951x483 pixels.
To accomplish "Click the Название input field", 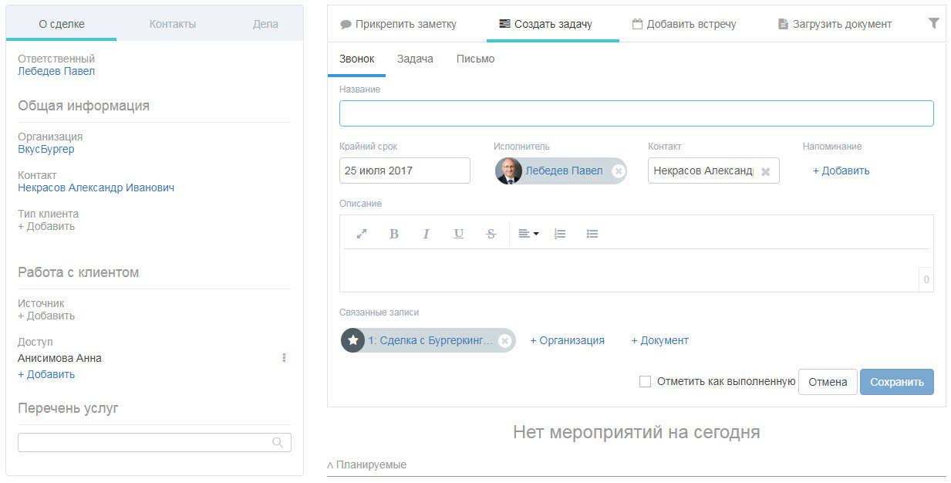I will point(636,113).
